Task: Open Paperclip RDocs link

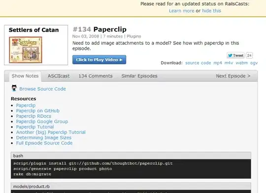Action: pyautogui.click(x=33, y=116)
